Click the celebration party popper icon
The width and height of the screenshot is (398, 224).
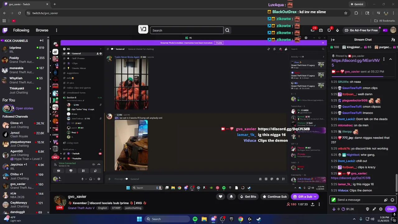point(386,200)
